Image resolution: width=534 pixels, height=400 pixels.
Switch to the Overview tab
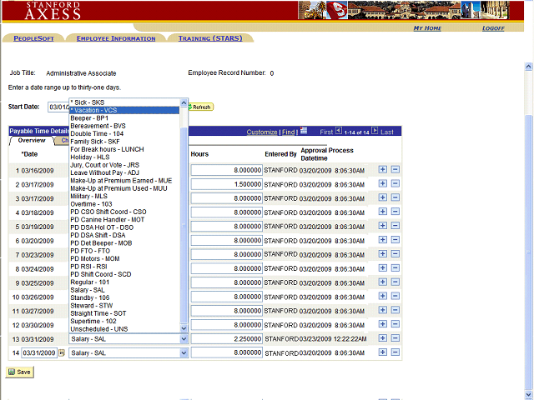click(33, 141)
